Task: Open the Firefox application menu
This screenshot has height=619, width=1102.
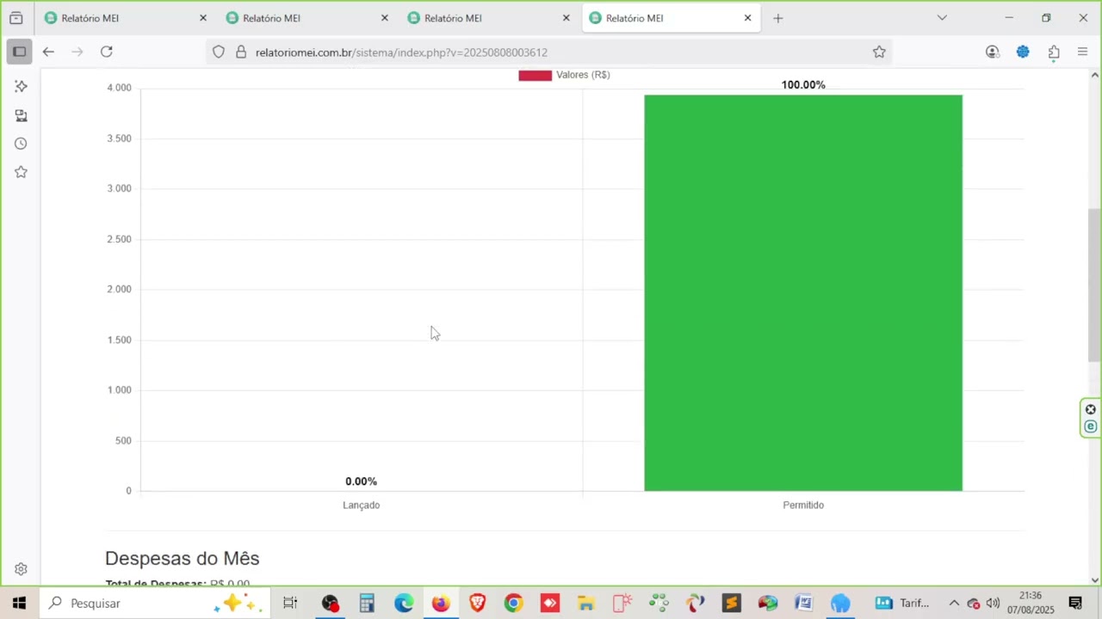Action: coord(1083,52)
